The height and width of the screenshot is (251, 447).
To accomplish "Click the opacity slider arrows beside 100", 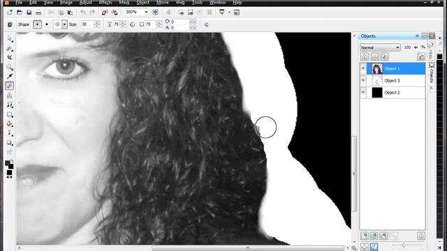I will [416, 47].
